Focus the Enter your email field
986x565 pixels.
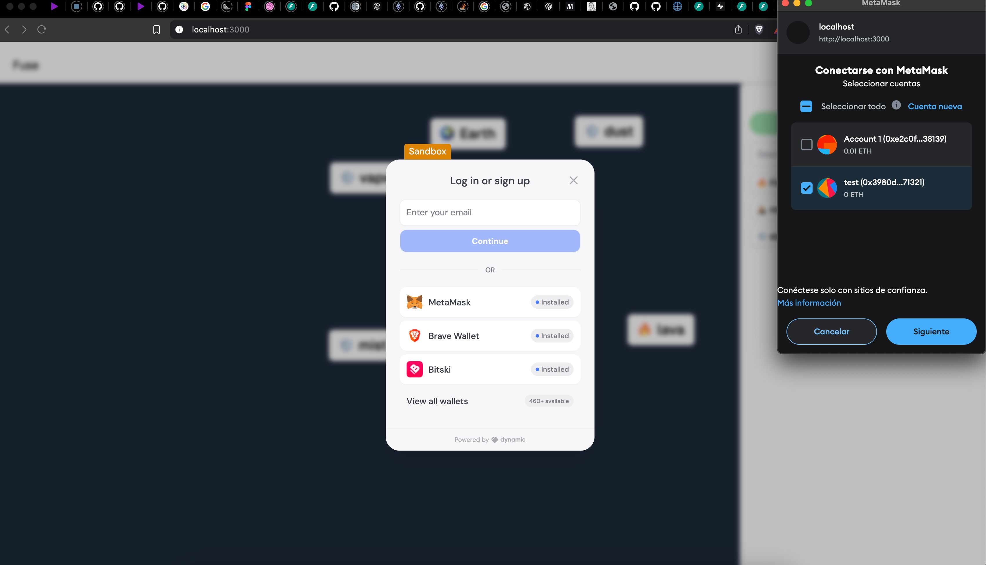coord(490,212)
